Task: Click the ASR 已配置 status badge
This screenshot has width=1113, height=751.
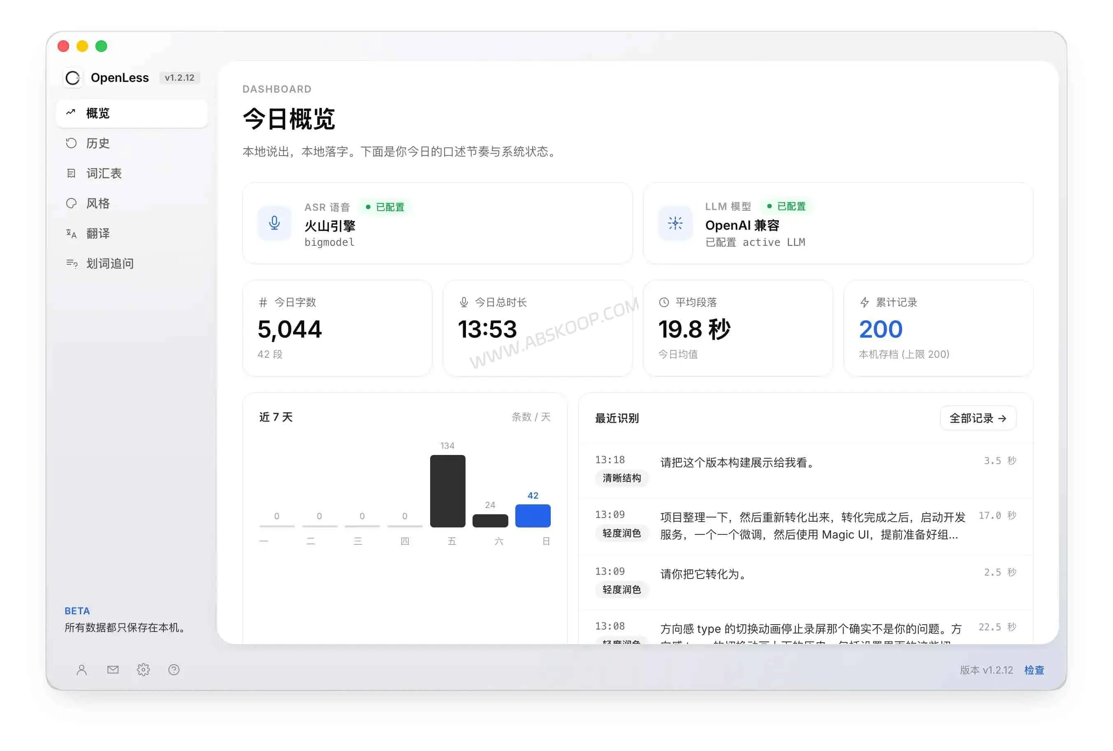Action: pos(385,207)
